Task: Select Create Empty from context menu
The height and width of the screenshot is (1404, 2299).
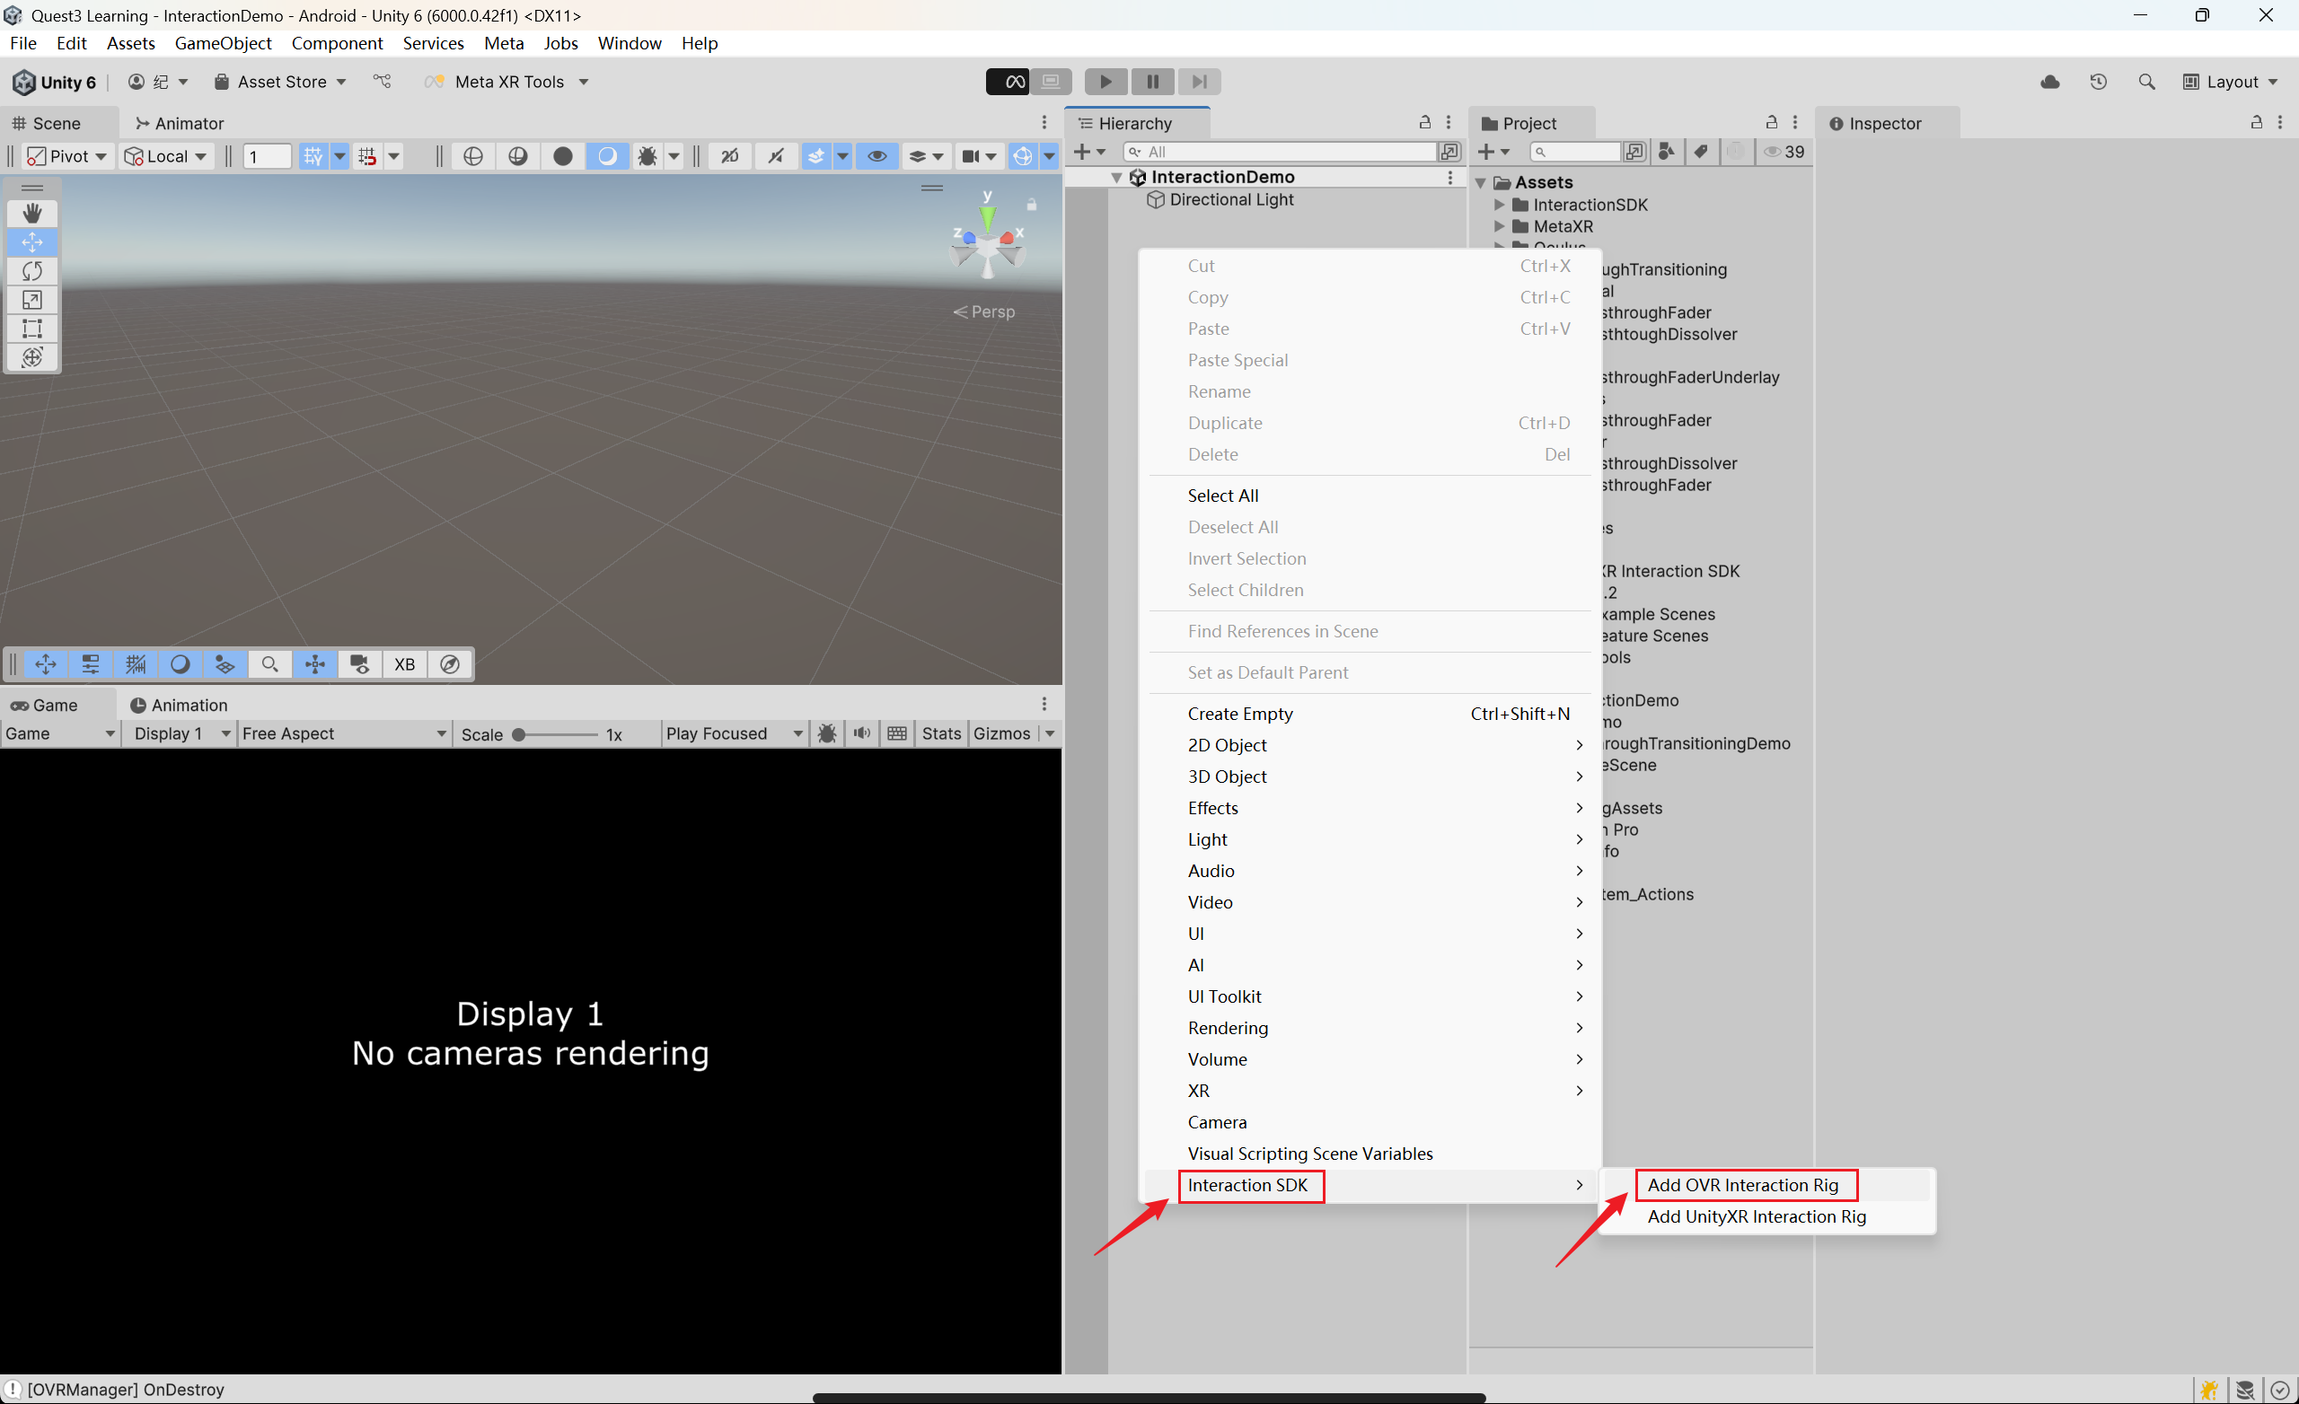Action: [1370, 714]
